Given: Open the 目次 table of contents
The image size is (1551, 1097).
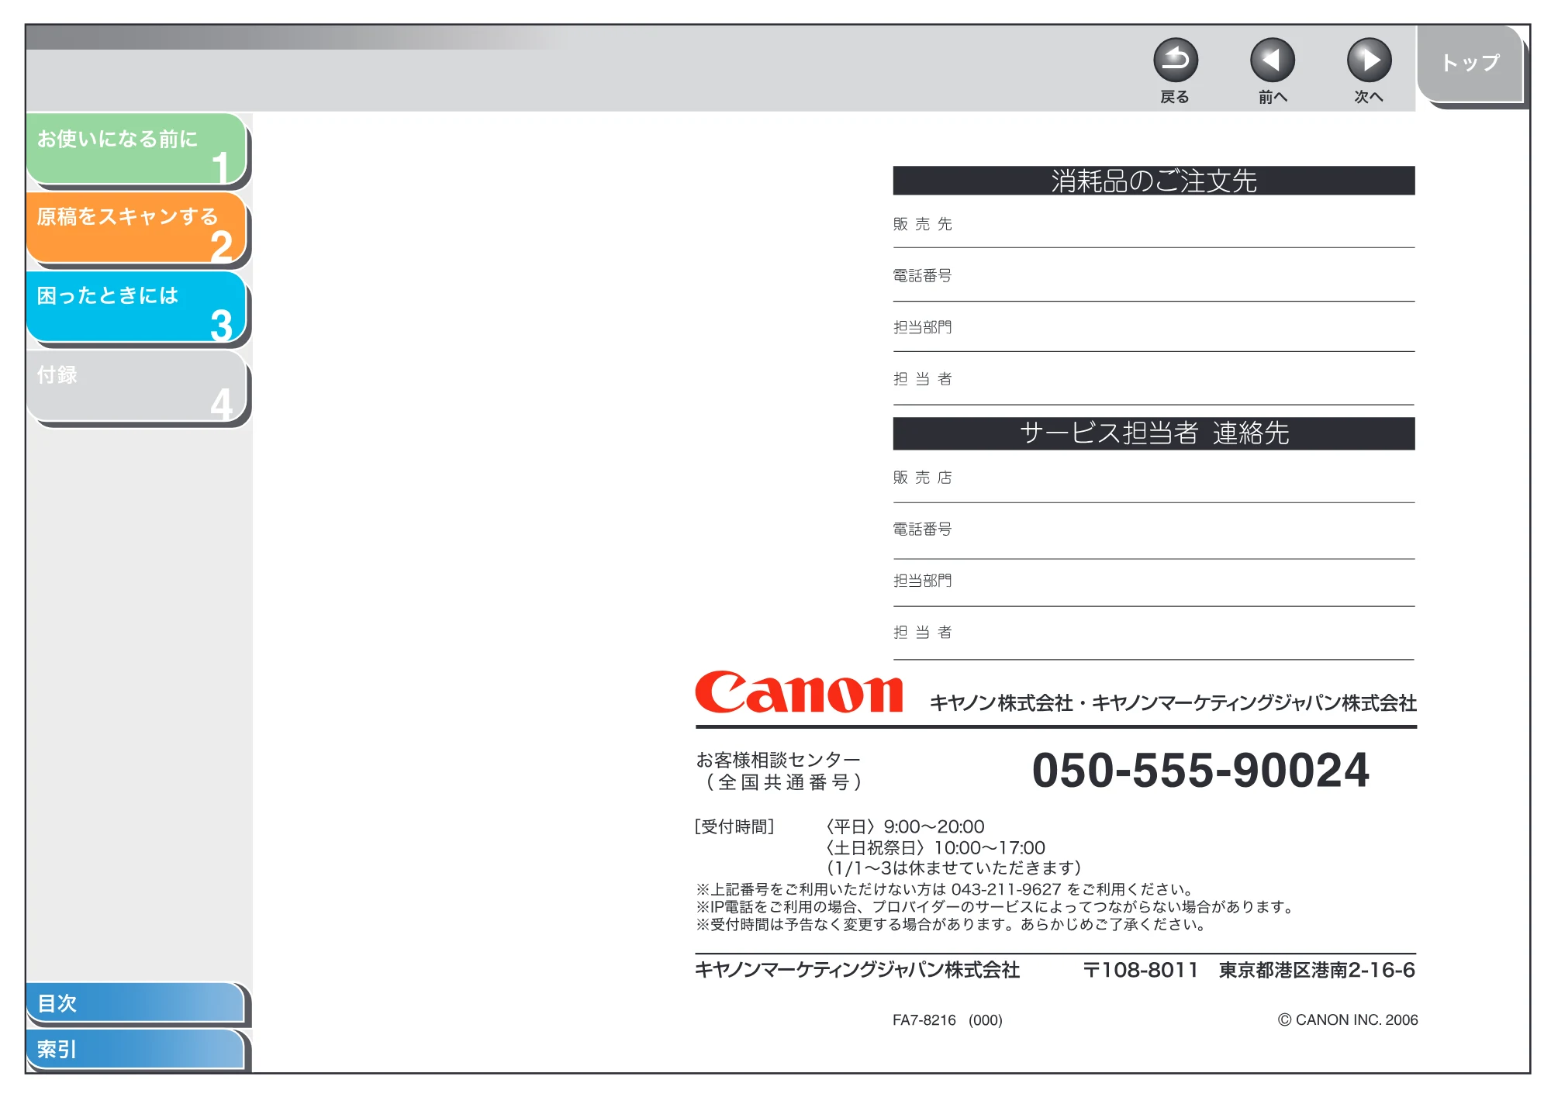Looking at the screenshot, I should pos(136,1003).
